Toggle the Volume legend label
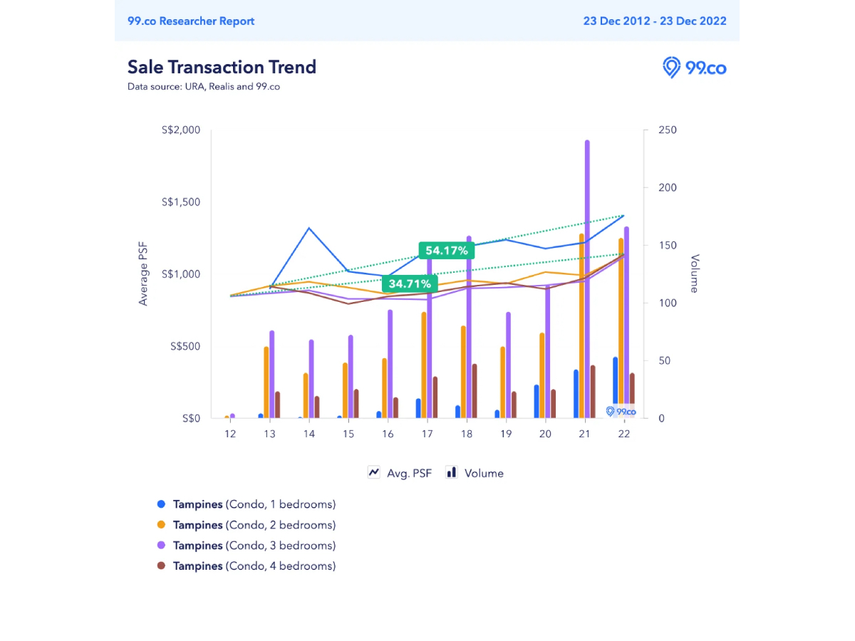The image size is (855, 641). (x=484, y=473)
